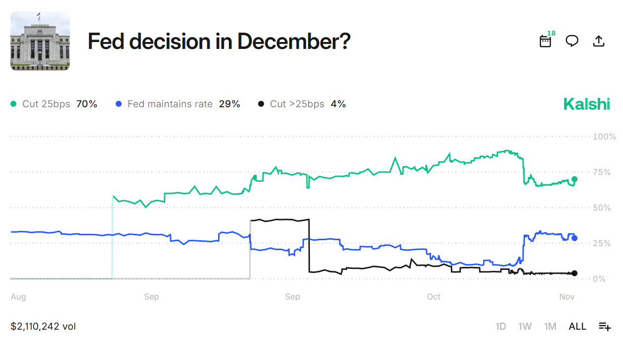623x346 pixels.
Task: Share this market using the share icon
Action: 598,41
